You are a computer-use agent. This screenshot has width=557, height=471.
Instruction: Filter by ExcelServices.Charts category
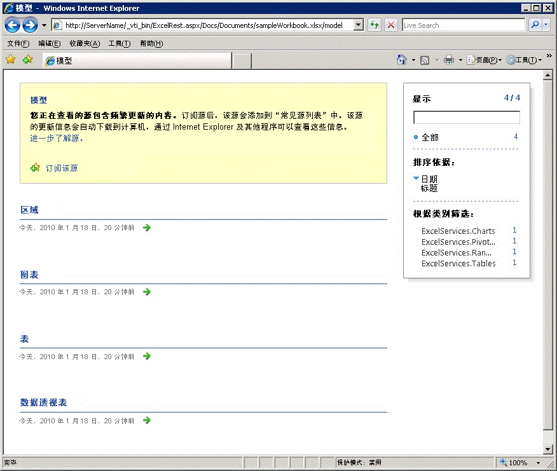click(458, 231)
